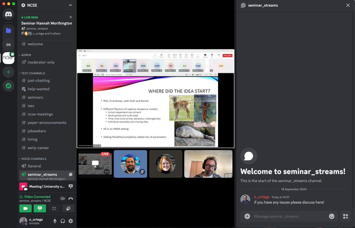Turn off the camera with the green camera button
Screen dimensions: 355x228
[x=25, y=208]
